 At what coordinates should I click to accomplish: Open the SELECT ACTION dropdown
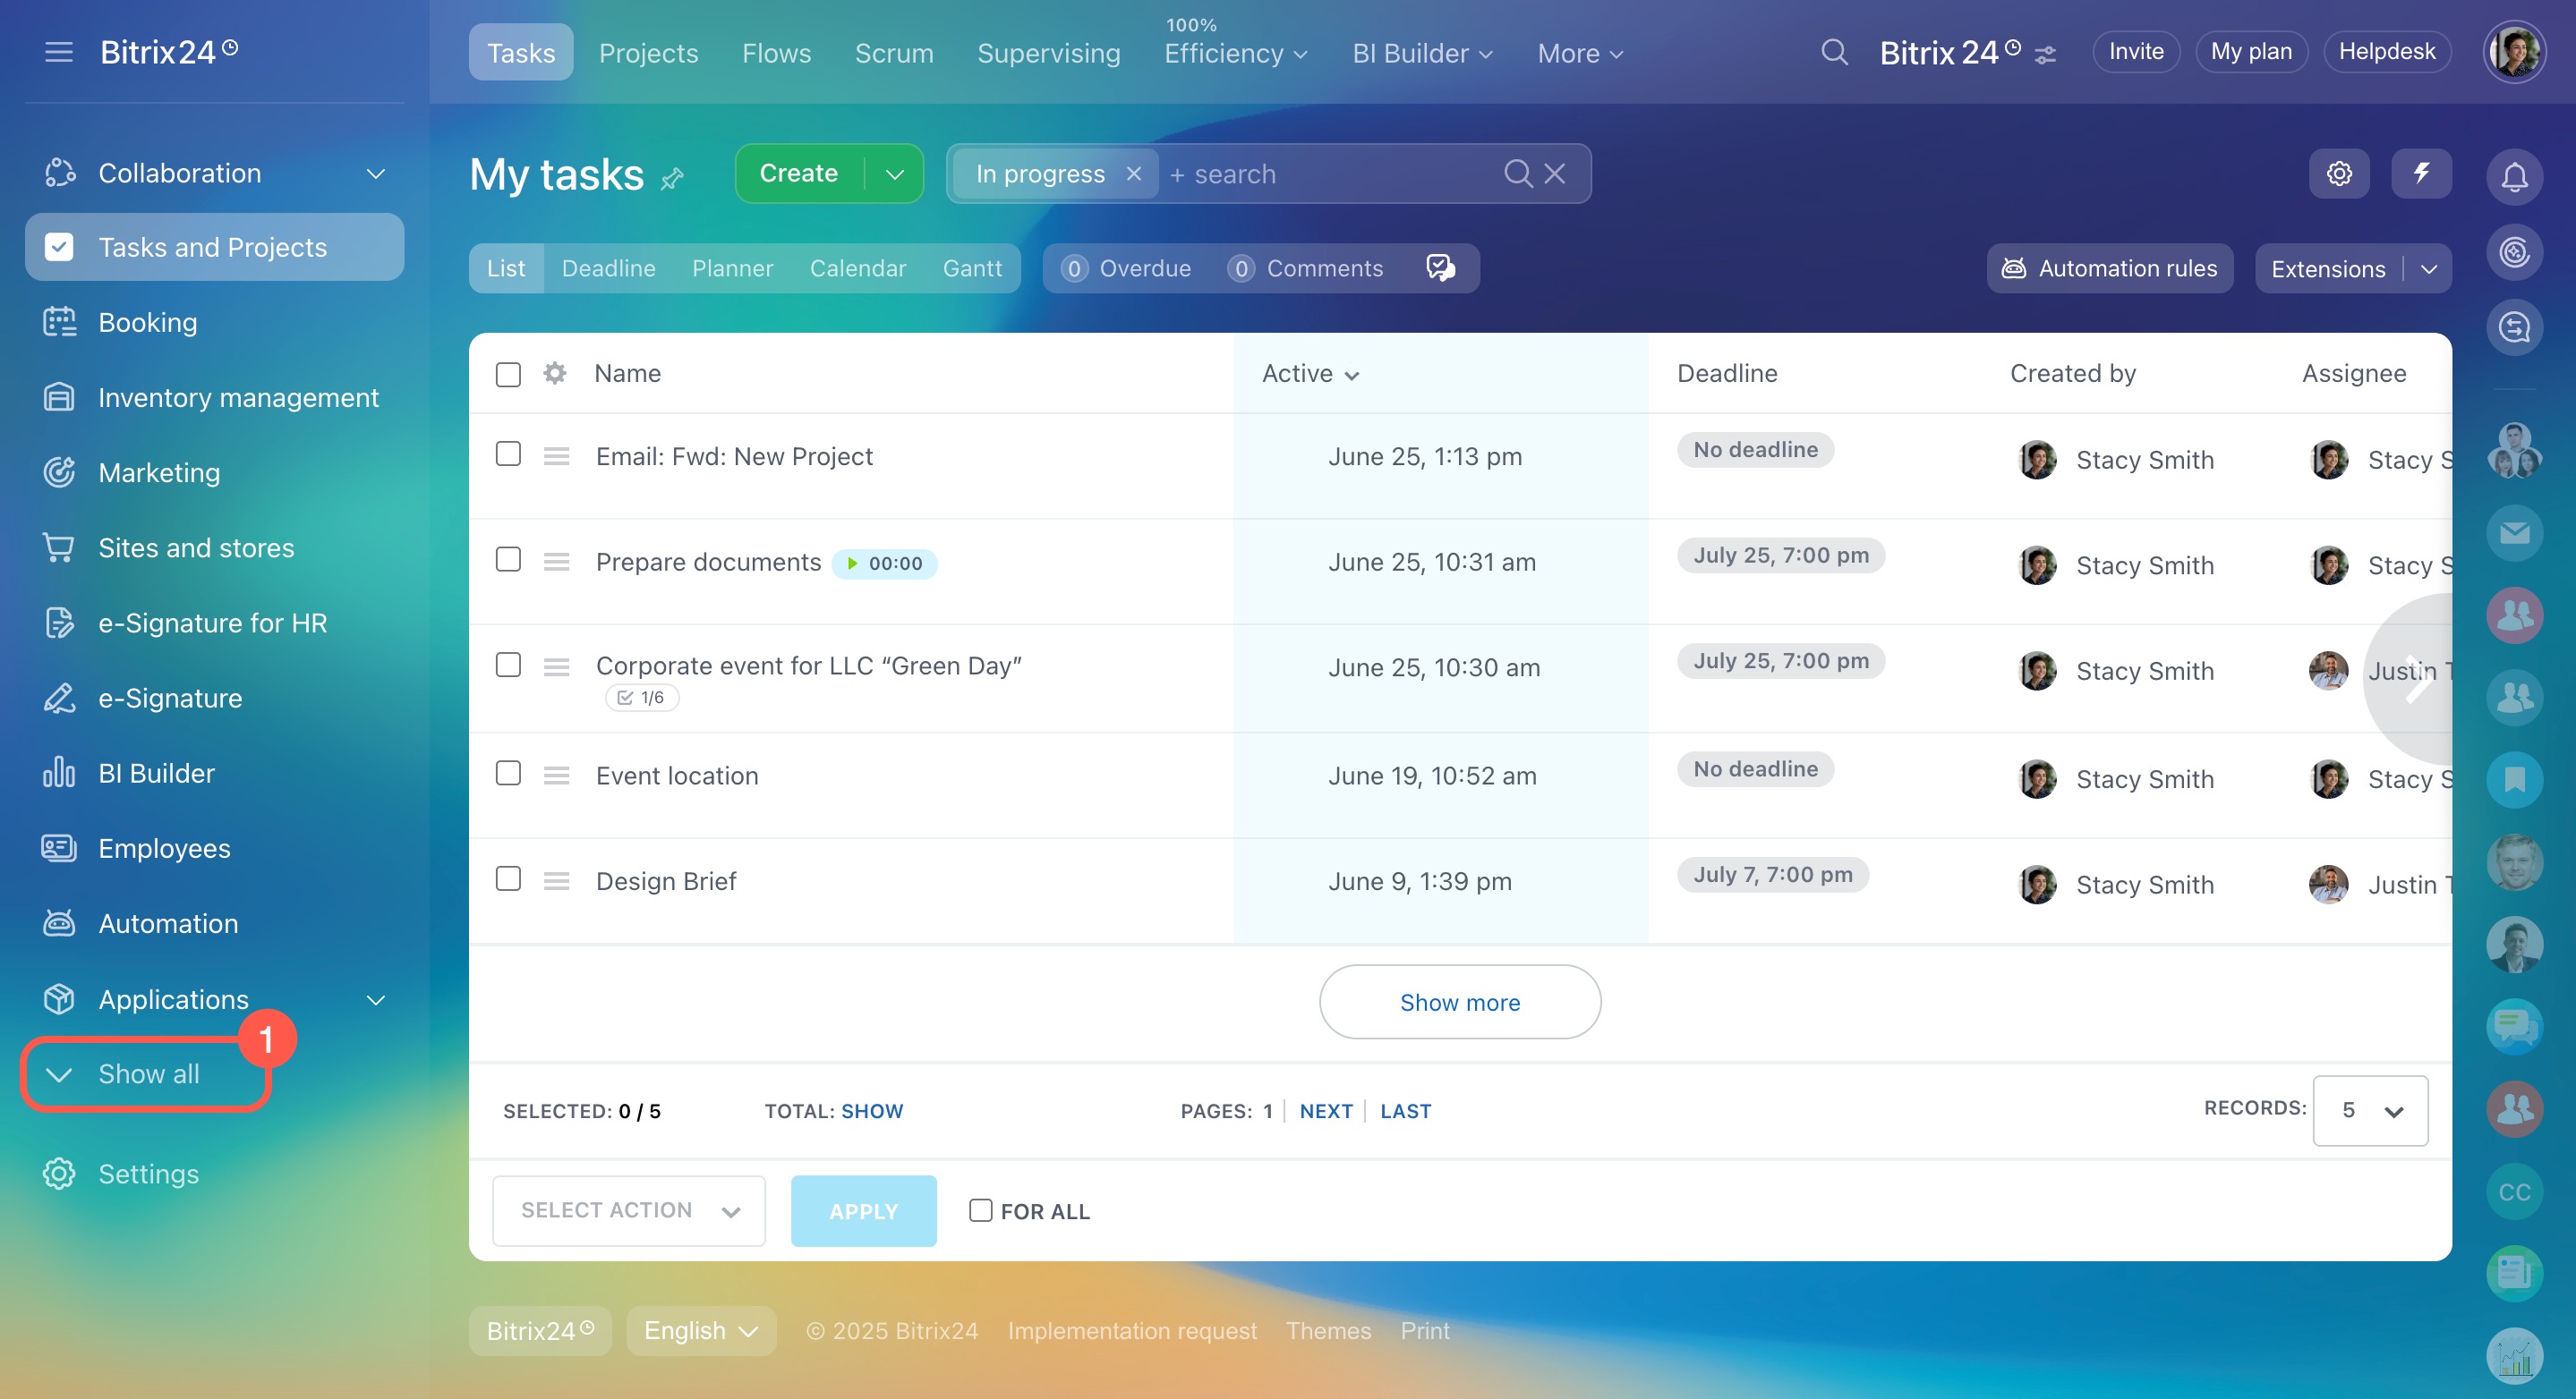tap(629, 1210)
